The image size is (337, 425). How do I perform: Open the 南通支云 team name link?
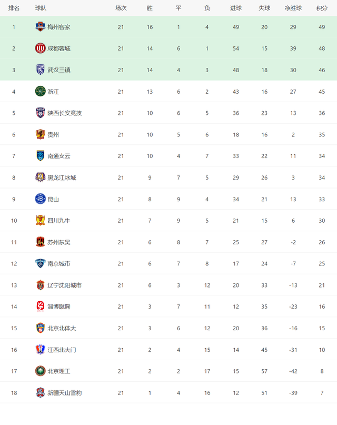[x=59, y=156]
